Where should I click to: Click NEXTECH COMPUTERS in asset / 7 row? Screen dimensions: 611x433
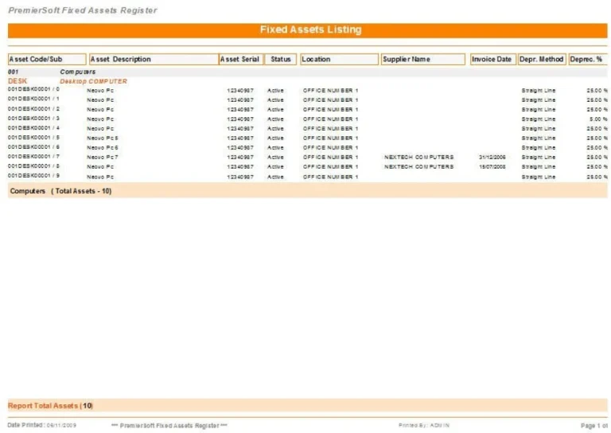[419, 157]
